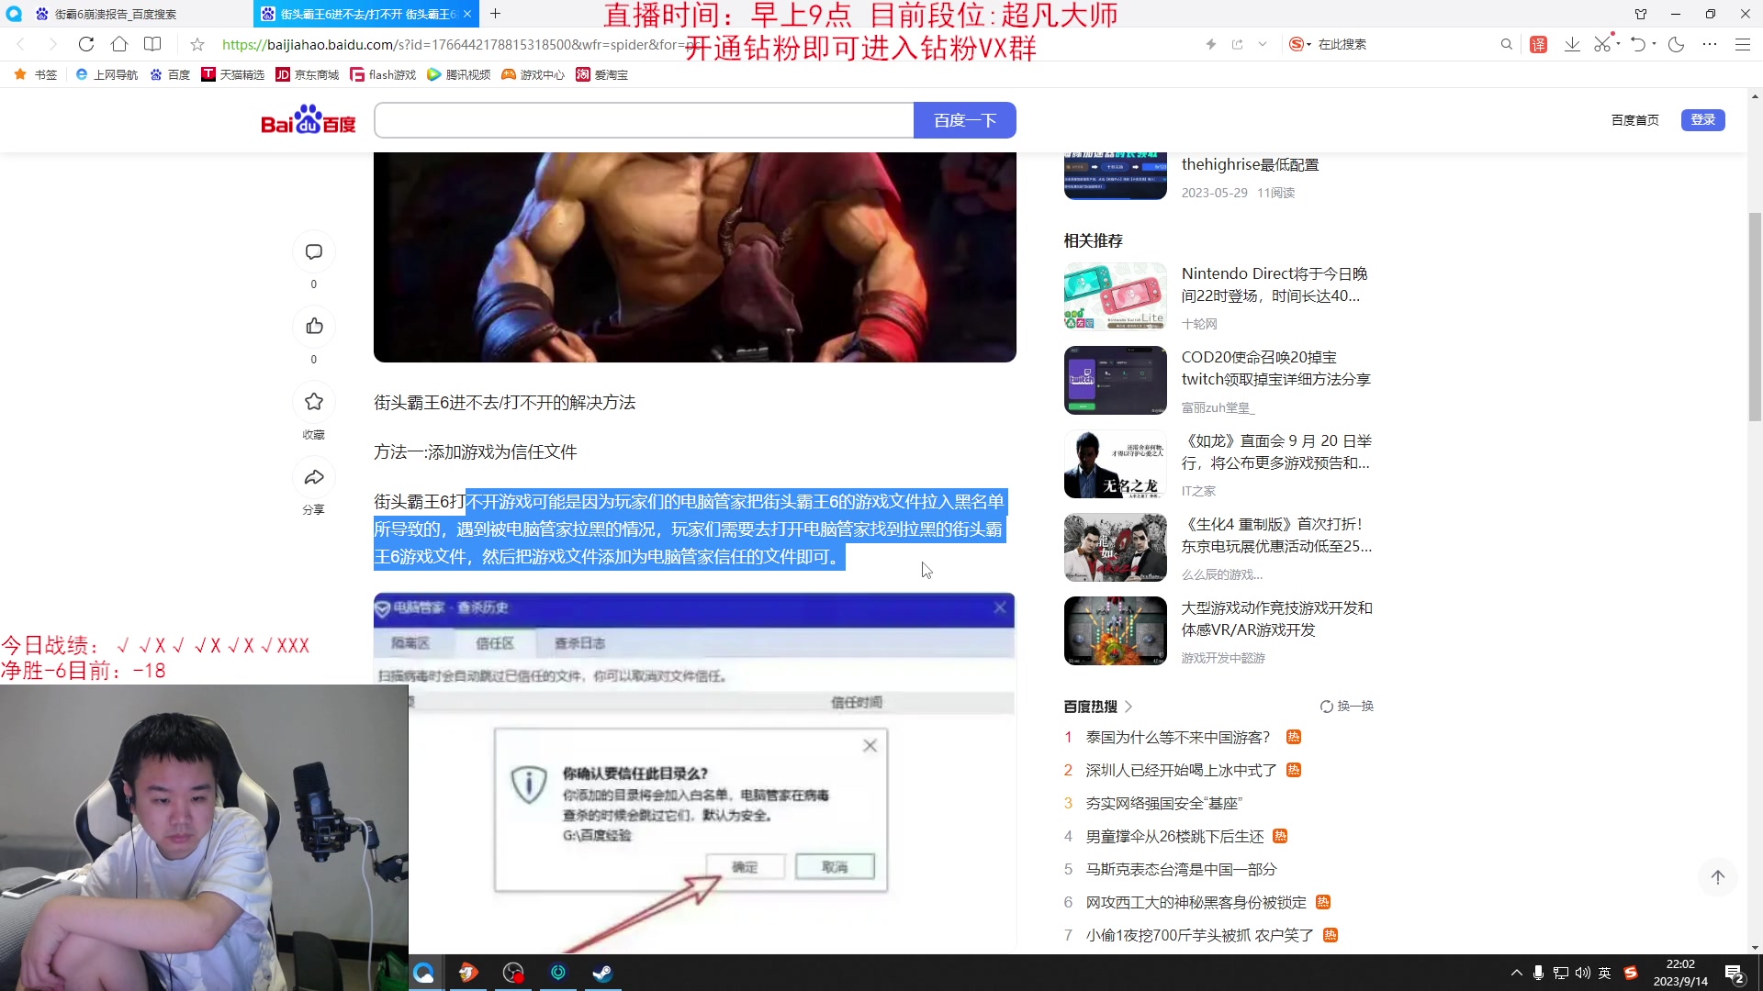The width and height of the screenshot is (1763, 991).
Task: Click the 生化4重制版 article thumbnail
Action: (1116, 548)
